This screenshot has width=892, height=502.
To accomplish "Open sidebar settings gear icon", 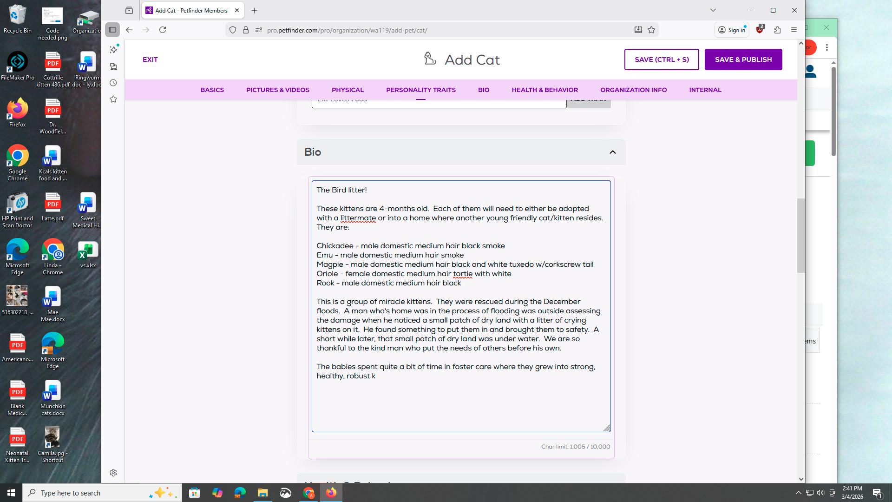I will [113, 473].
